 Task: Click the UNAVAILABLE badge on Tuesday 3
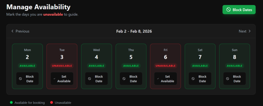click(62, 66)
